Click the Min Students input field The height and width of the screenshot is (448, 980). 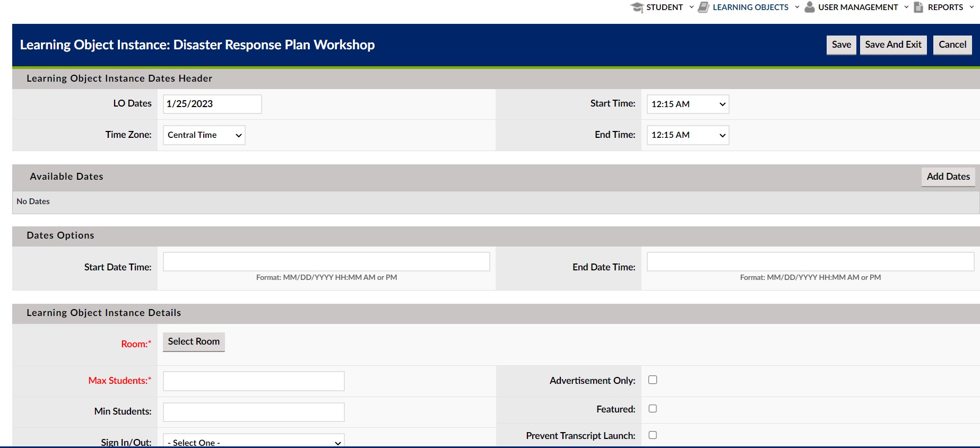(x=254, y=412)
